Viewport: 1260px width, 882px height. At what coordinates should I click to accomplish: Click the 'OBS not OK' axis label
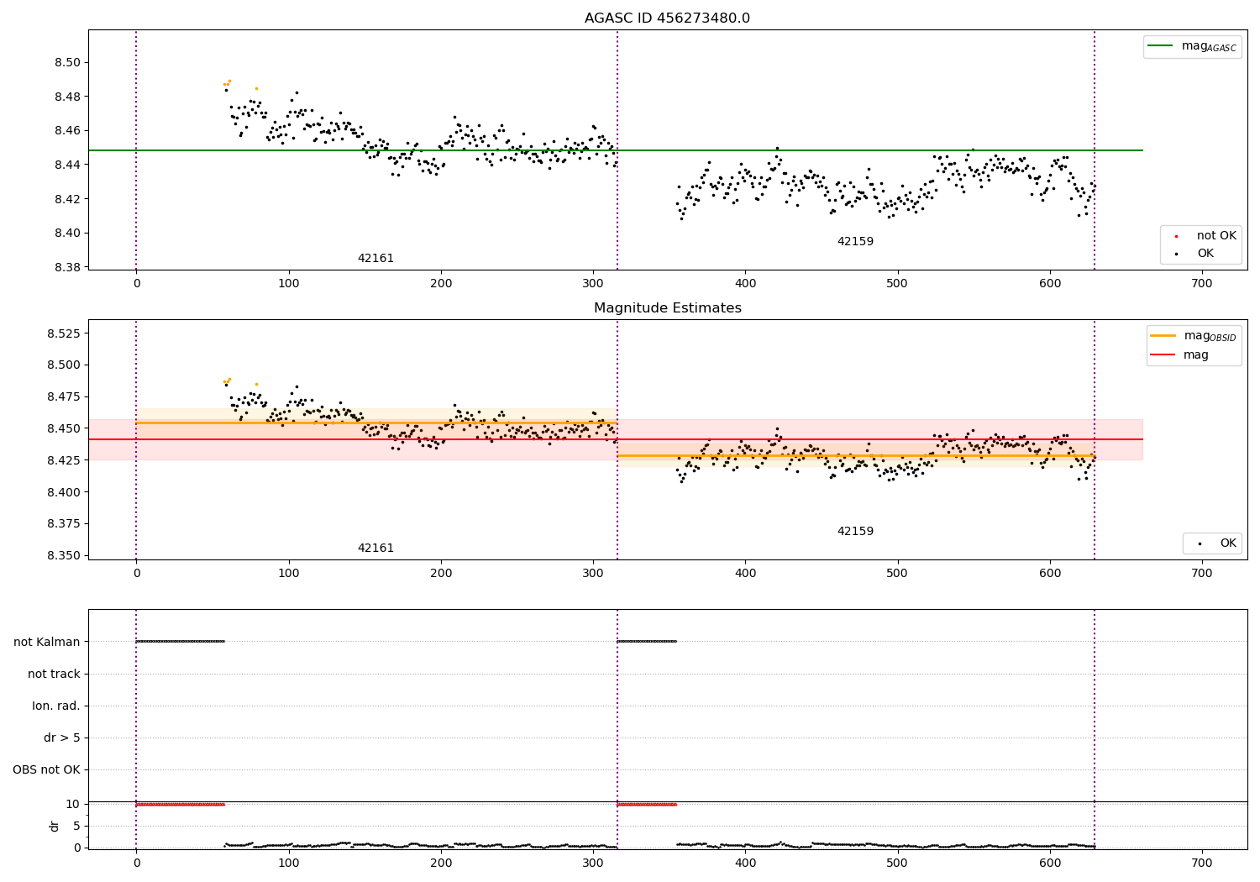pyautogui.click(x=46, y=769)
